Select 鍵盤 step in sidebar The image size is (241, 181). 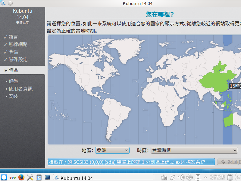pos(13,81)
